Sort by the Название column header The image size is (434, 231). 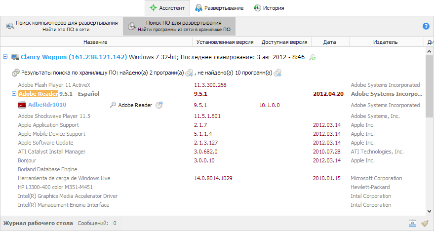coord(95,42)
